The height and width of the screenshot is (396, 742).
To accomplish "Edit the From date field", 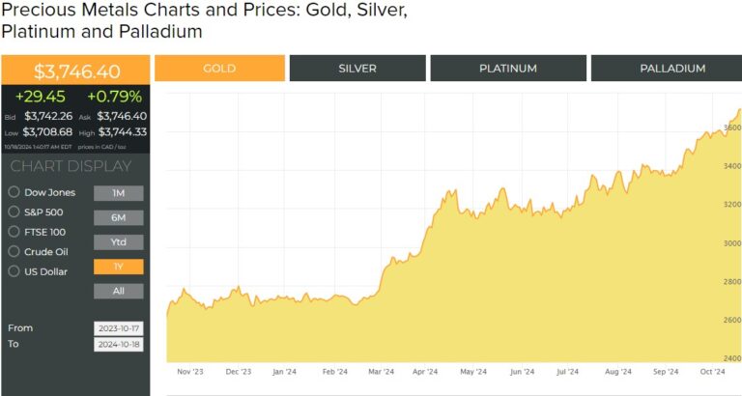I will pyautogui.click(x=118, y=328).
